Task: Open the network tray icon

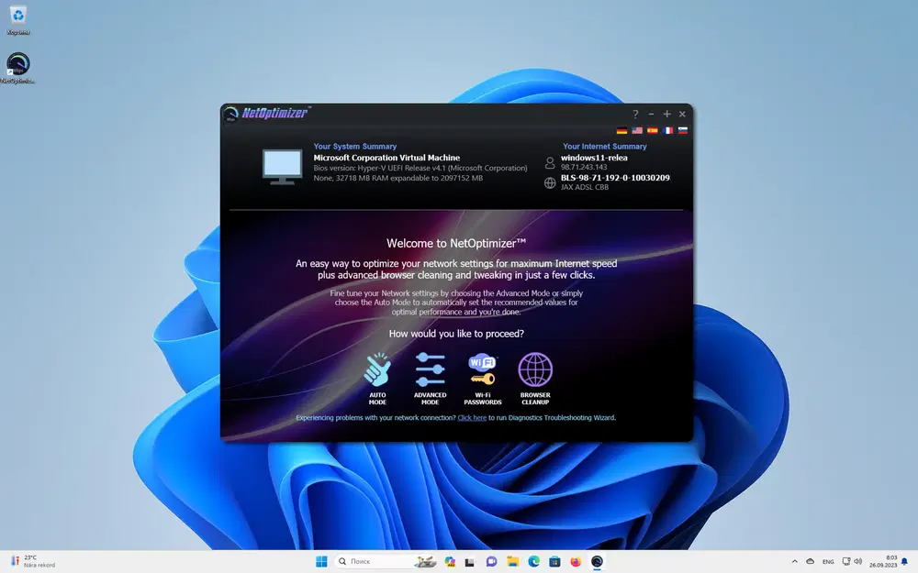Action: click(x=846, y=561)
